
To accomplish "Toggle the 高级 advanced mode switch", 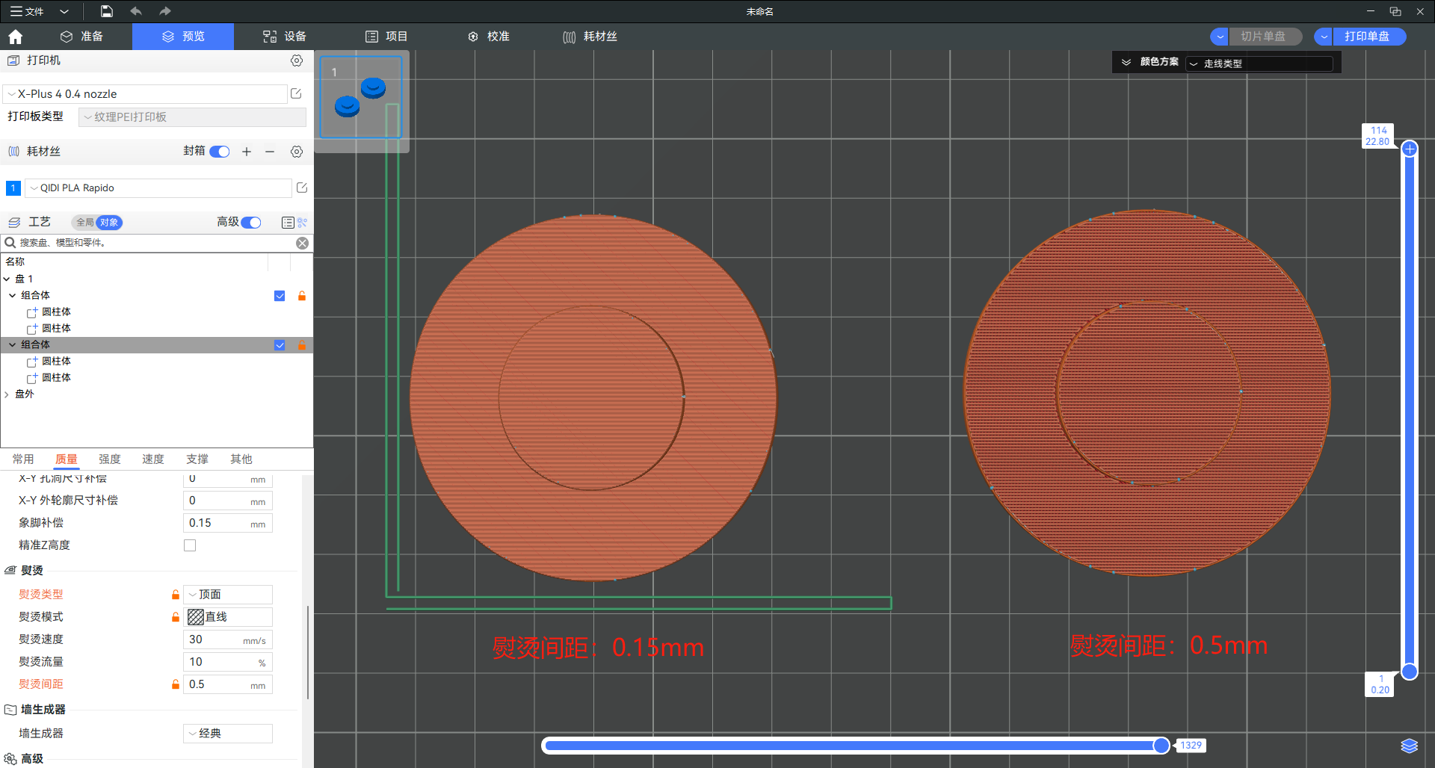I will (251, 223).
